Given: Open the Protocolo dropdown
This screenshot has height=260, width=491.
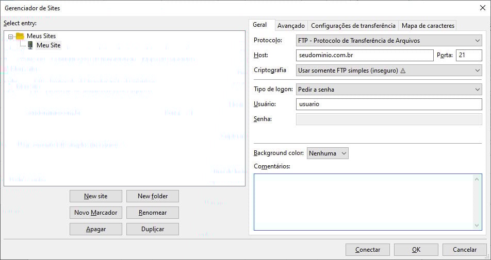Looking at the screenshot, I should [x=388, y=41].
